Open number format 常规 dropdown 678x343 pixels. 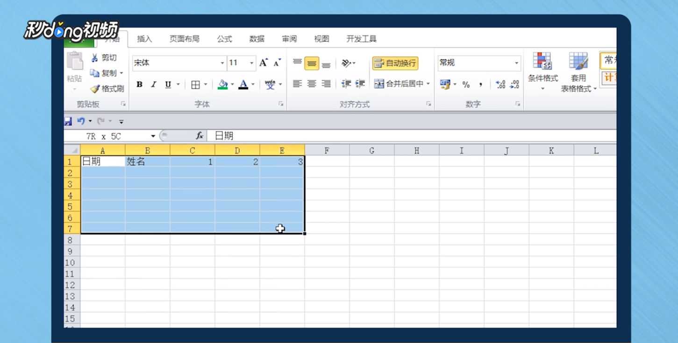[516, 63]
